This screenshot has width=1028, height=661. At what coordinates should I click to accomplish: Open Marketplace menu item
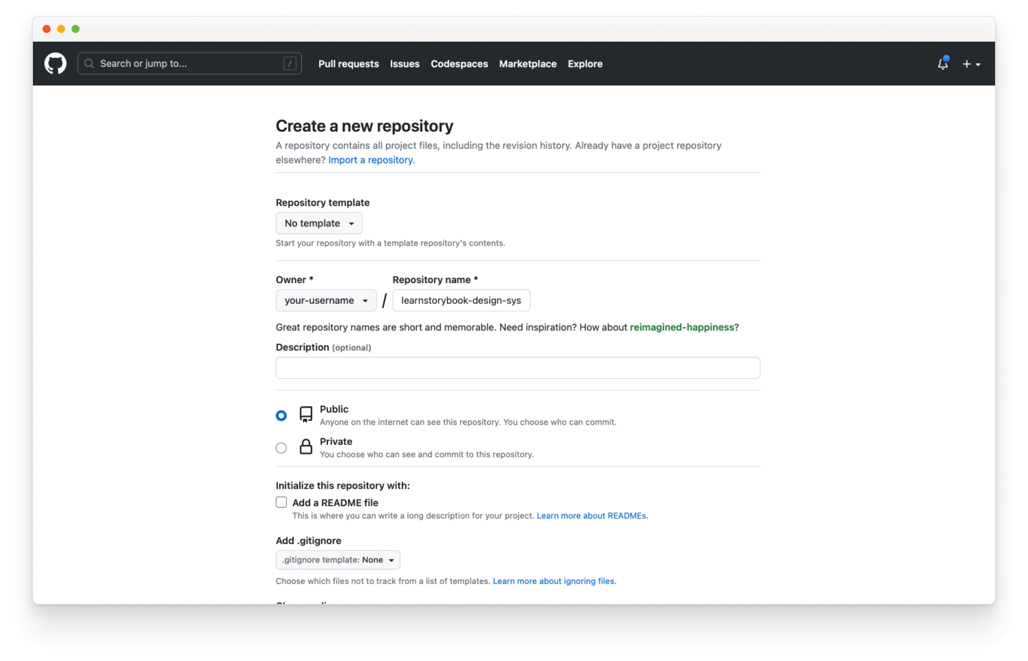(x=528, y=64)
